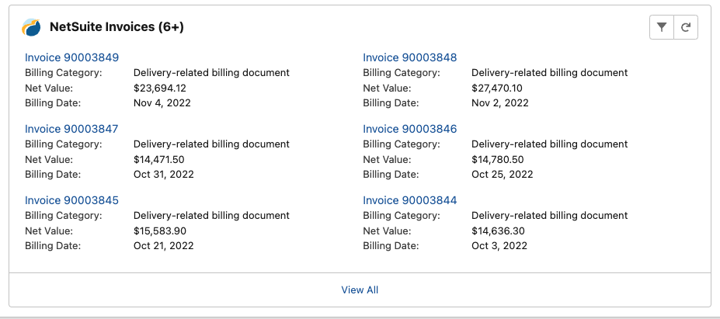Open the NetSuite Invoices (6+) header title
720x319 pixels.
click(x=117, y=27)
